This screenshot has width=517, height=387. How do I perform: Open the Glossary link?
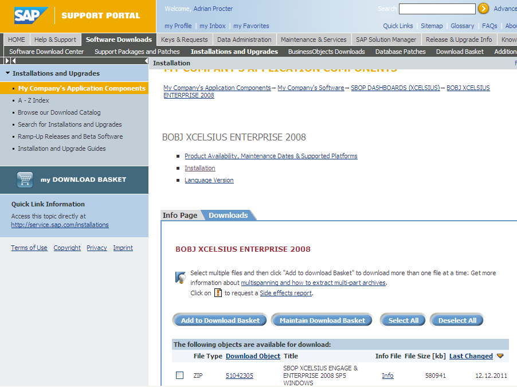point(463,26)
